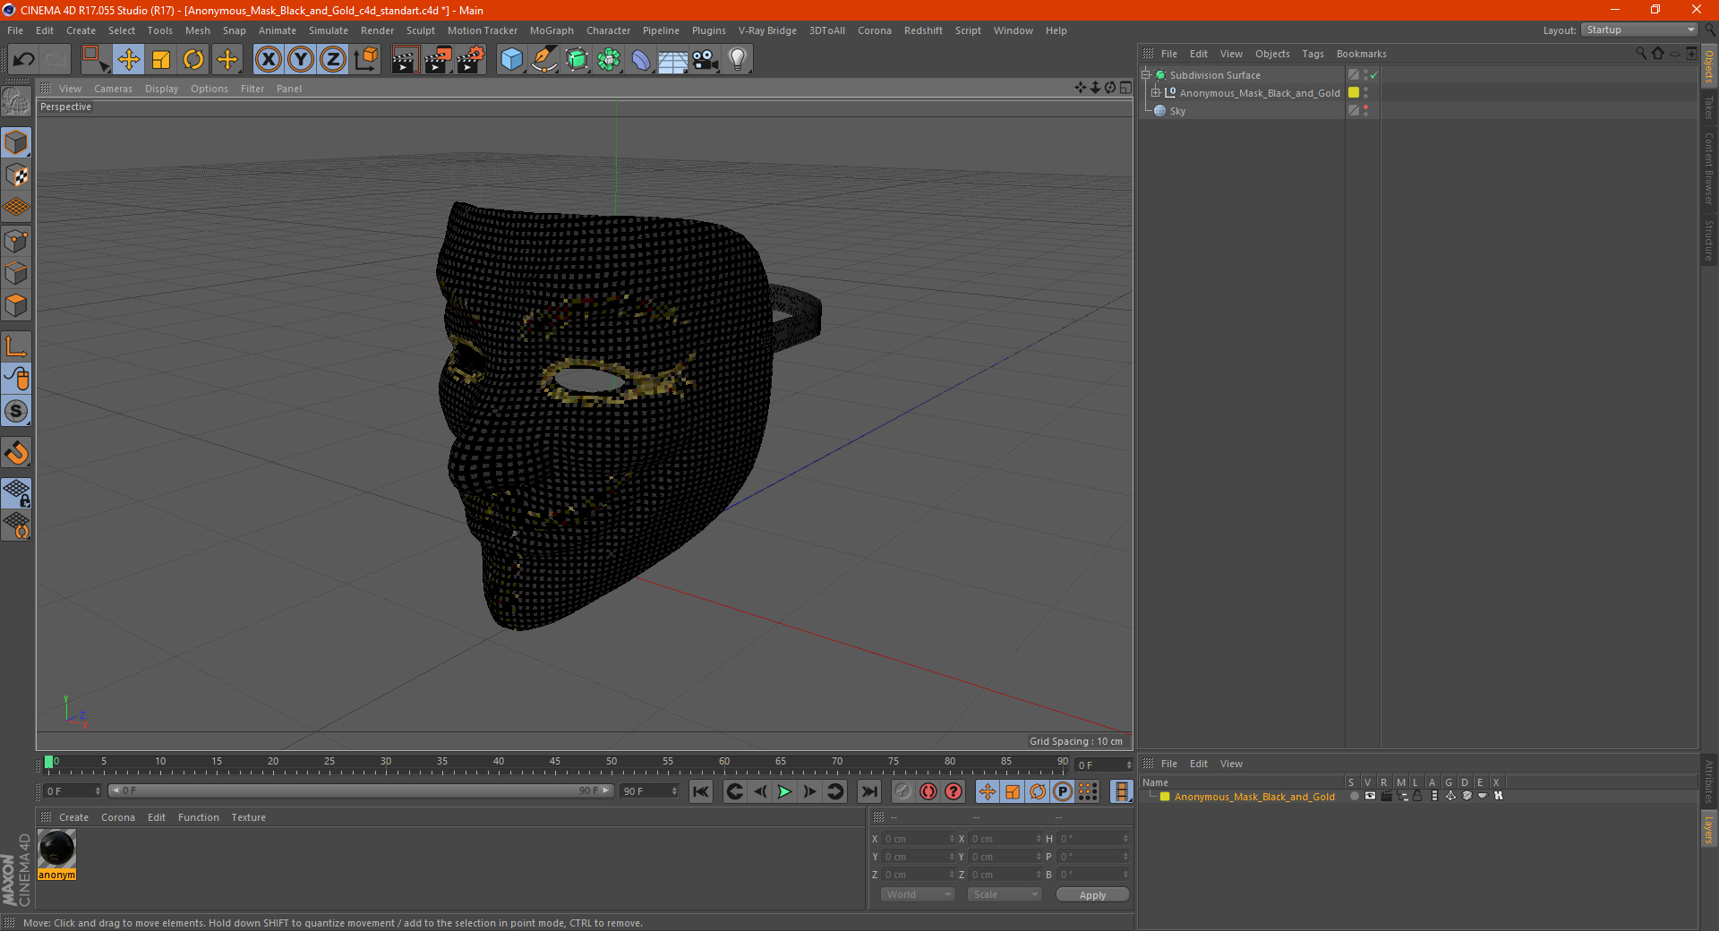Activate the Scale tool in the top toolbar
This screenshot has height=931, width=1719.
click(x=161, y=60)
